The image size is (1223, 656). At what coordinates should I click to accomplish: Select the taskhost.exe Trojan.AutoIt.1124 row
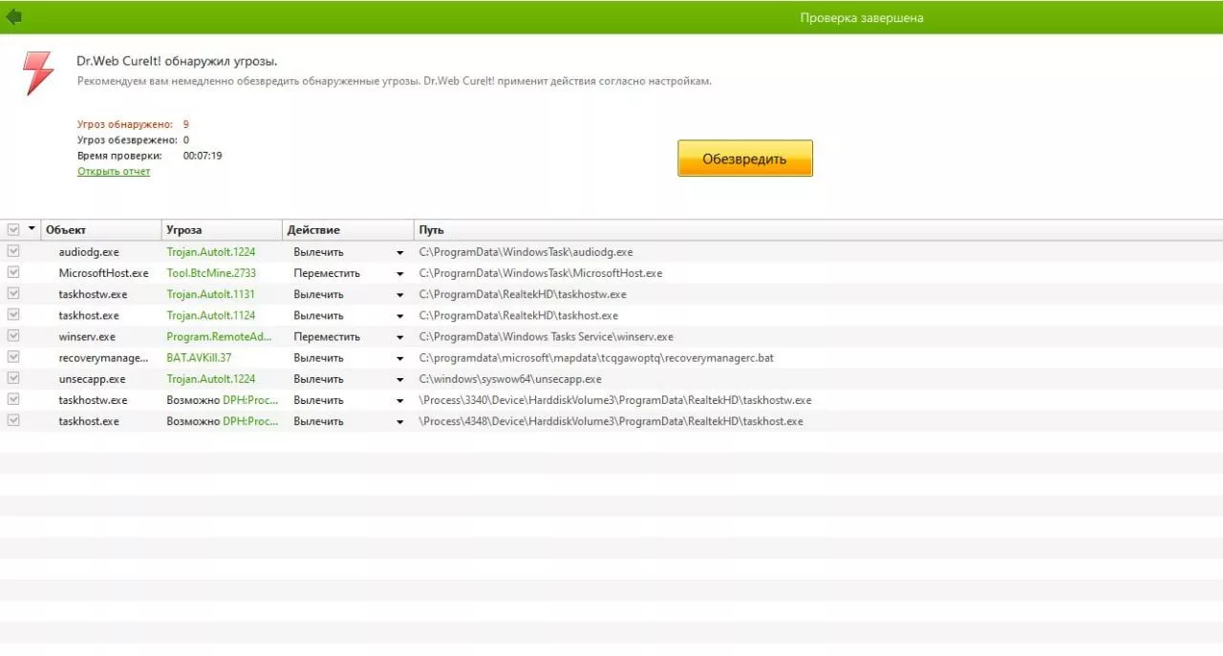[x=611, y=315]
